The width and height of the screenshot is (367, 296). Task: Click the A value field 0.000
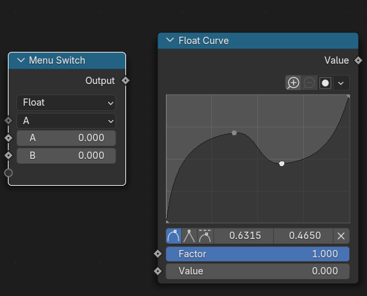click(x=66, y=138)
